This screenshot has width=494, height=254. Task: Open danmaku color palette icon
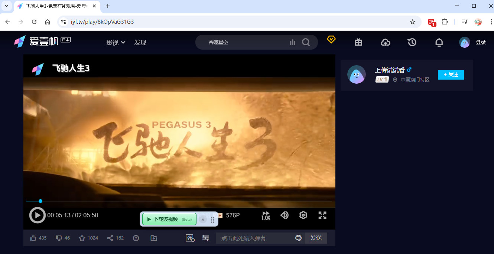pos(299,238)
